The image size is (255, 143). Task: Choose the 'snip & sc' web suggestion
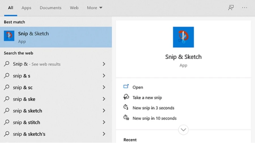click(56, 87)
